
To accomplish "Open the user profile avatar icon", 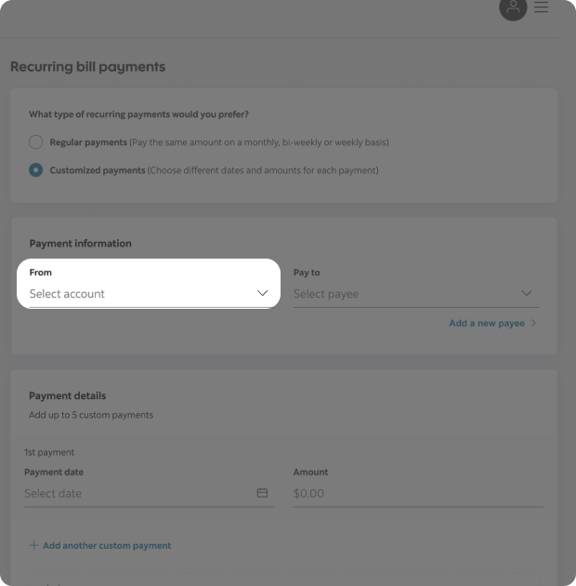I will click(x=513, y=7).
